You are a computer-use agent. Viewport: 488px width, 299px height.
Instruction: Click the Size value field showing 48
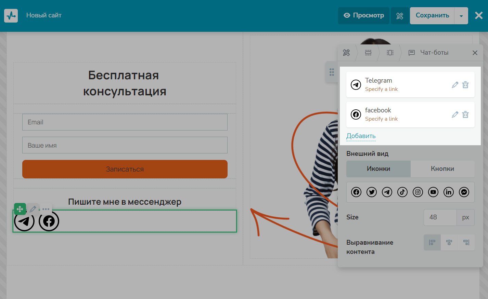tap(440, 217)
